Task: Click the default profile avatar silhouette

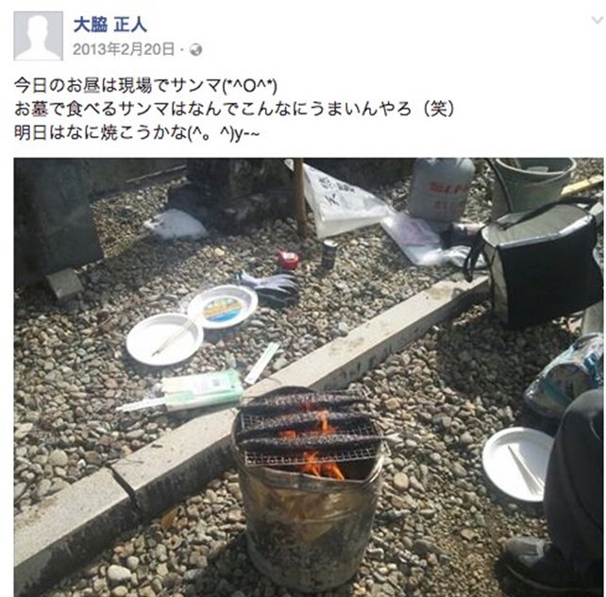Action: 39,36
